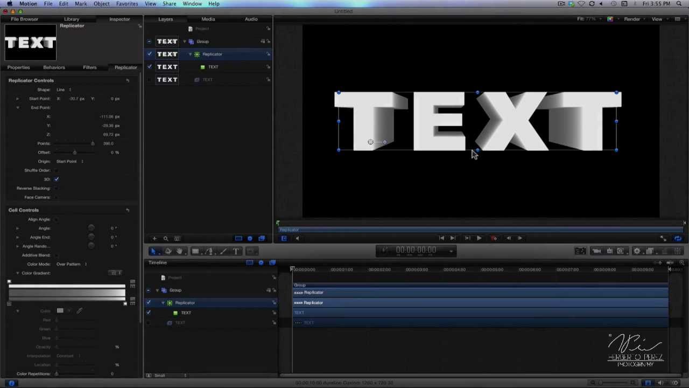Toggle the 3D checkbox in Replicator Controls
The image size is (689, 388).
pyautogui.click(x=57, y=179)
